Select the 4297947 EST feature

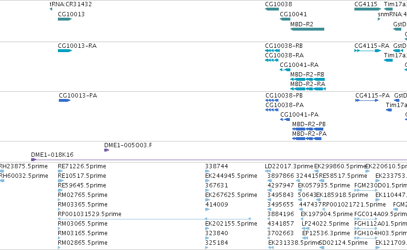[x=269, y=190]
